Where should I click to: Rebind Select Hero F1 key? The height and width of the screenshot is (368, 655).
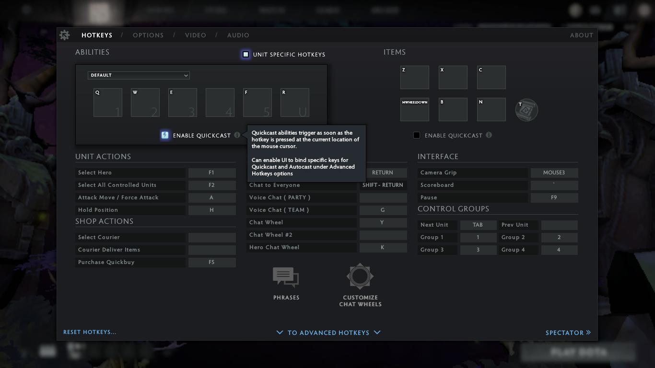pos(212,172)
